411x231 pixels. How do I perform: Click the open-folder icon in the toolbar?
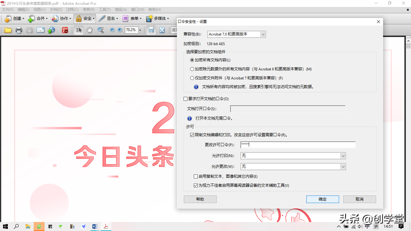(x=8, y=30)
